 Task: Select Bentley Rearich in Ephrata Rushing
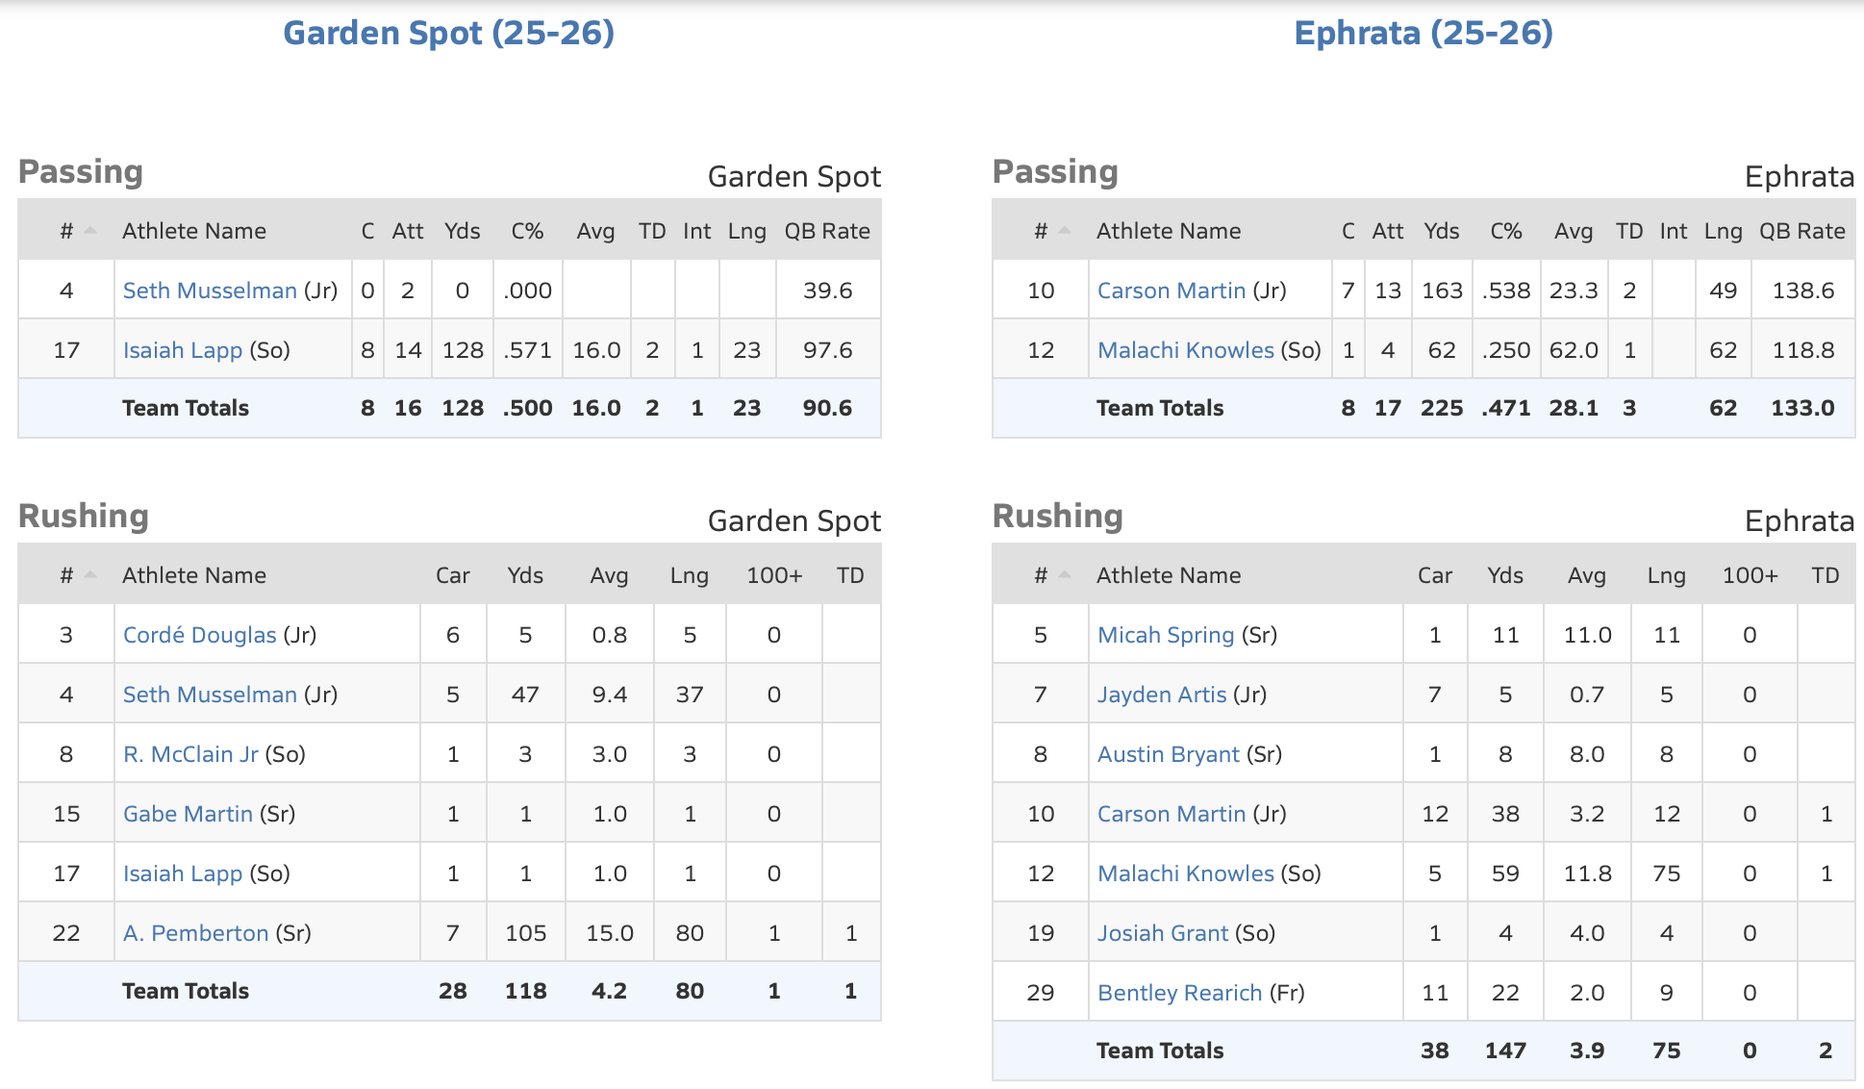click(x=1179, y=993)
